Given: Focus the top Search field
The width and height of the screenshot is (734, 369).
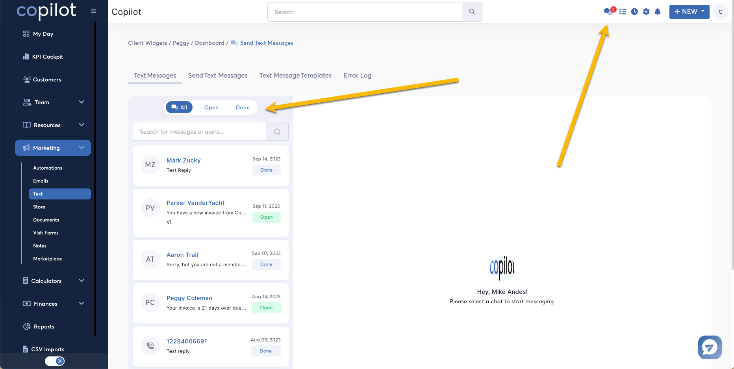Looking at the screenshot, I should [365, 12].
